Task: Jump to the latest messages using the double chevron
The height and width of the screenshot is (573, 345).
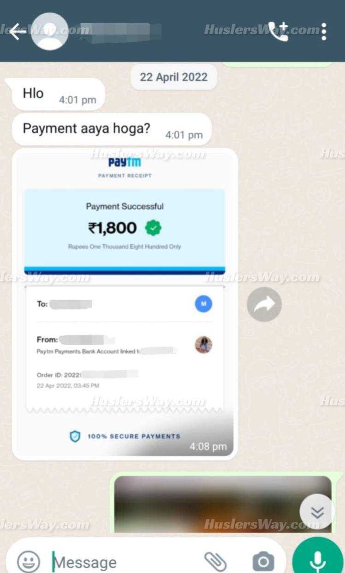Action: point(317,512)
